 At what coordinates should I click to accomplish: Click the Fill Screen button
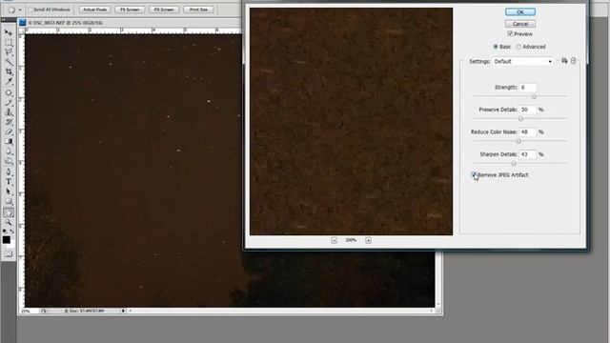click(x=164, y=10)
